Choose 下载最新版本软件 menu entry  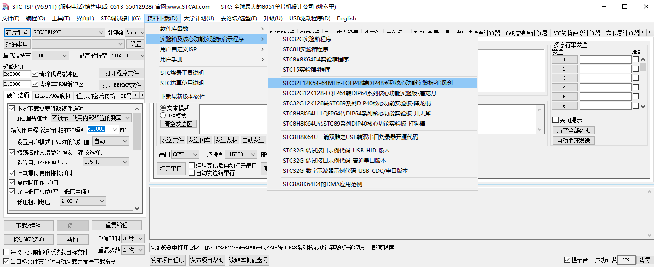point(205,97)
